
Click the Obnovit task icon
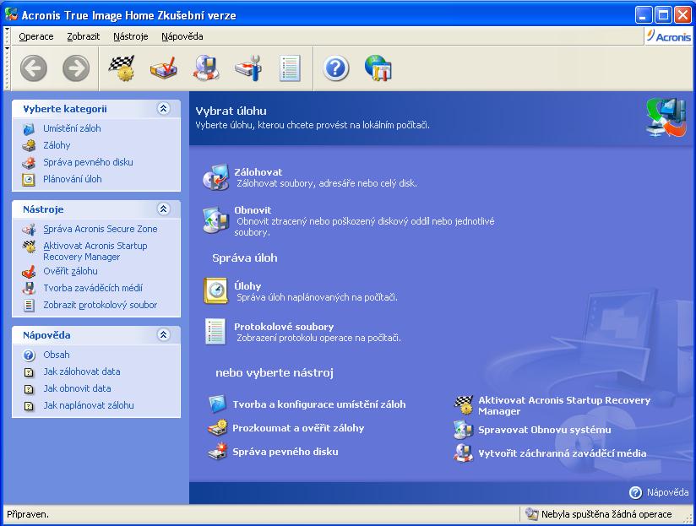pyautogui.click(x=215, y=220)
